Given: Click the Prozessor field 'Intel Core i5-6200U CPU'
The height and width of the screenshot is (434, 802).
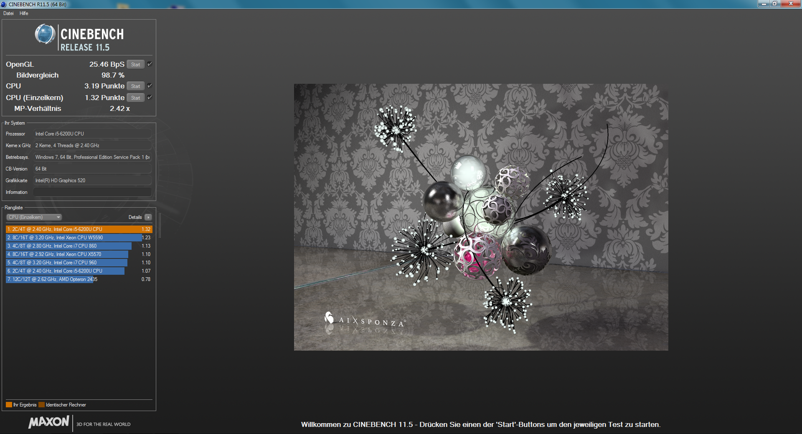Looking at the screenshot, I should pos(92,134).
